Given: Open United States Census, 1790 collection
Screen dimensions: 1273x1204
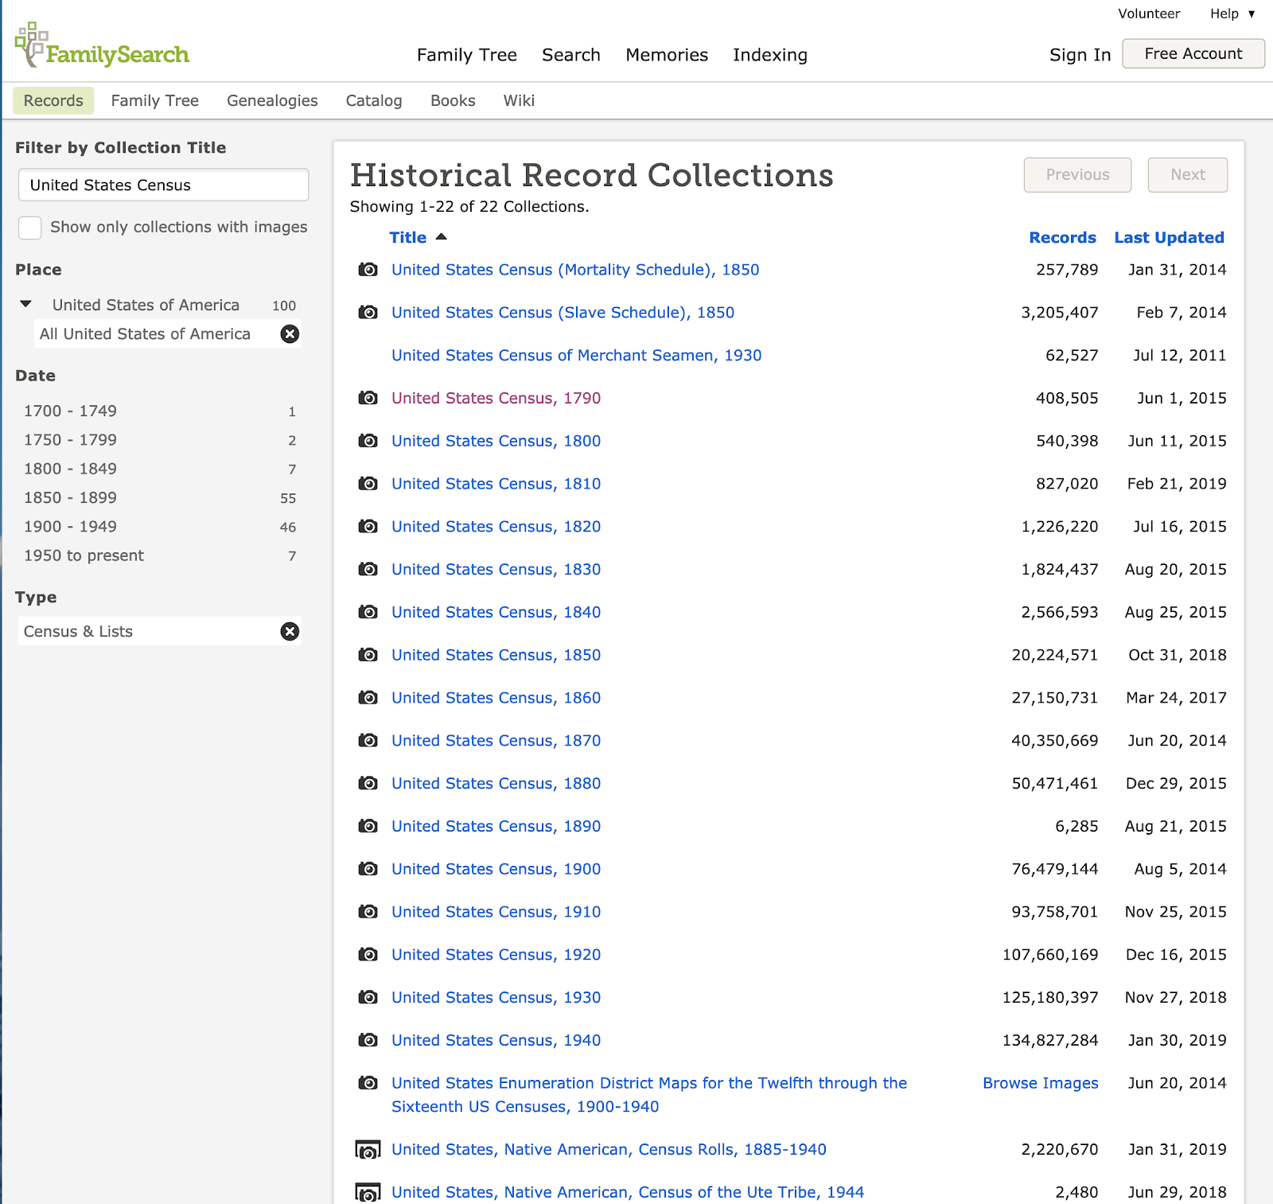Looking at the screenshot, I should point(496,398).
